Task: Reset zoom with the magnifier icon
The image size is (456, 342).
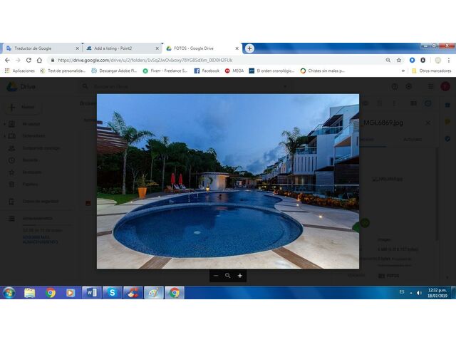Action: click(x=228, y=275)
